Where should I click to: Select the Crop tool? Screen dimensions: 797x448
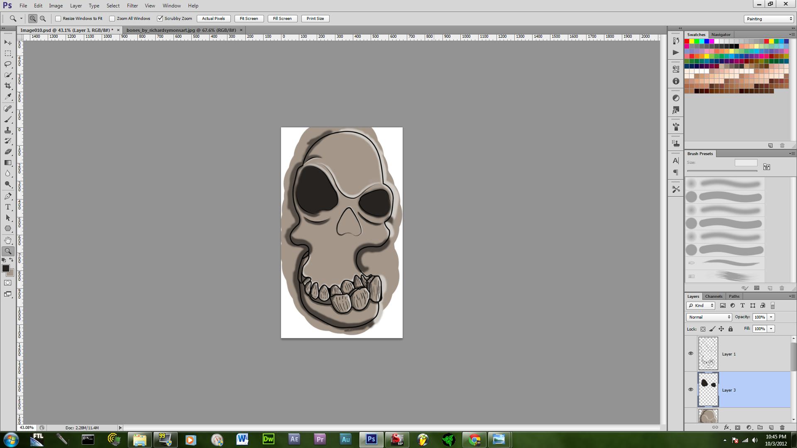pyautogui.click(x=8, y=86)
